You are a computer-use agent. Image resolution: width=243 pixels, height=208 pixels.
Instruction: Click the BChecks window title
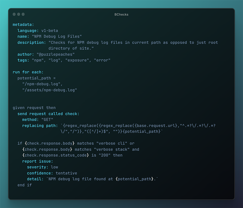121,14
